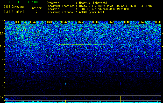Click the meteor echo blip near 0844
Screen dimensions: 163x103
click(65, 84)
